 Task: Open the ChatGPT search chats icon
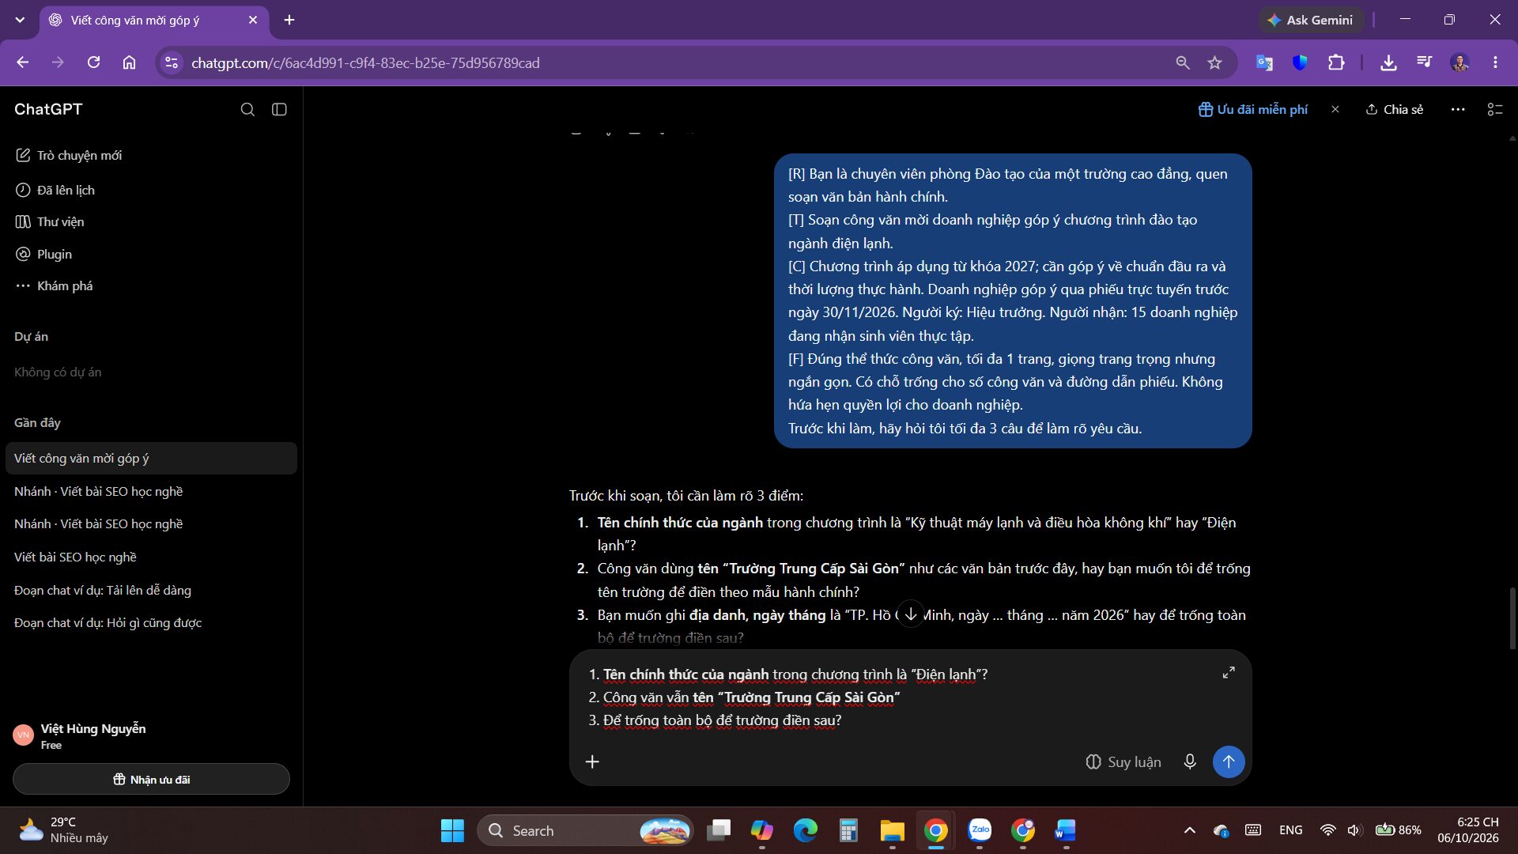pyautogui.click(x=247, y=109)
